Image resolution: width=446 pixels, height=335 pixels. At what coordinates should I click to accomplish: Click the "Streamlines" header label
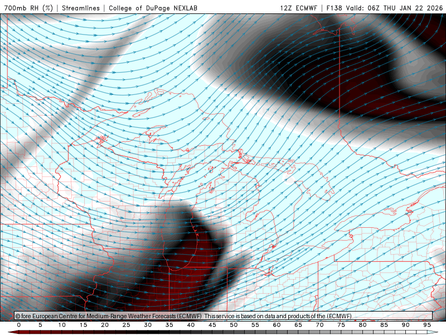[81, 8]
